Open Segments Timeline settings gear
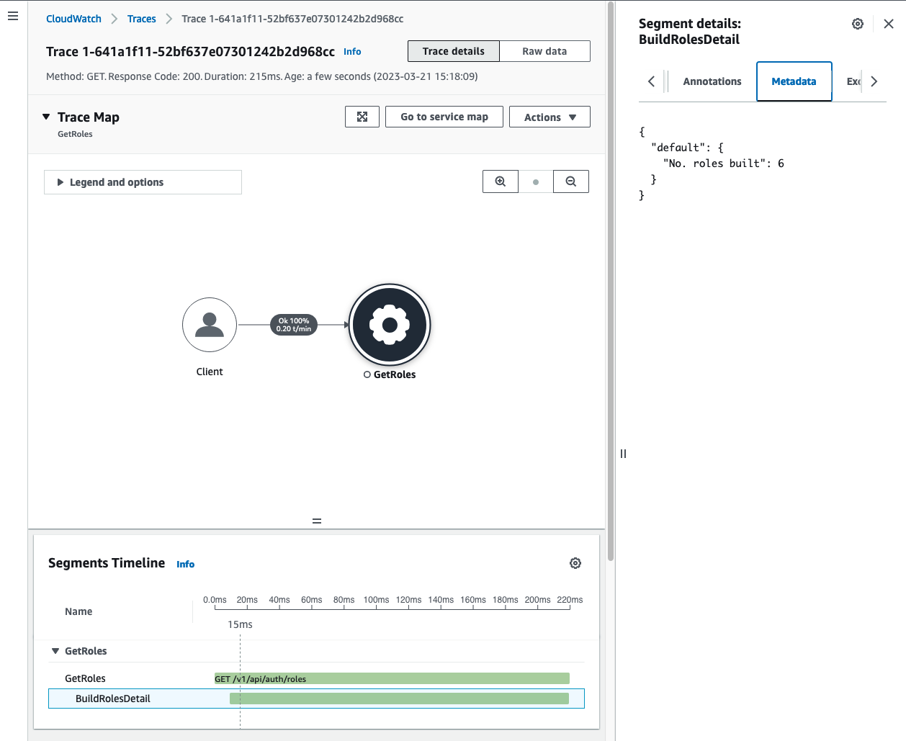This screenshot has height=741, width=906. click(x=575, y=563)
